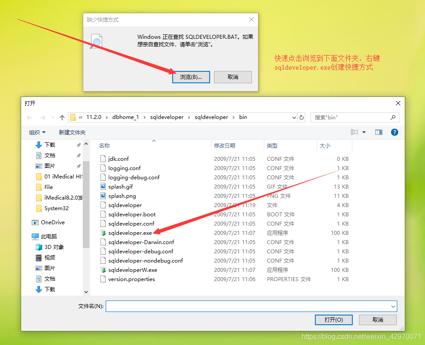The width and height of the screenshot is (425, 345).
Task: Select 3D 对象 in the sidebar
Action: pyautogui.click(x=50, y=247)
